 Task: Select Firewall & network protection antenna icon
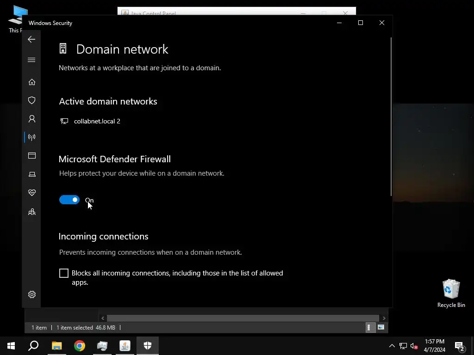tap(32, 137)
